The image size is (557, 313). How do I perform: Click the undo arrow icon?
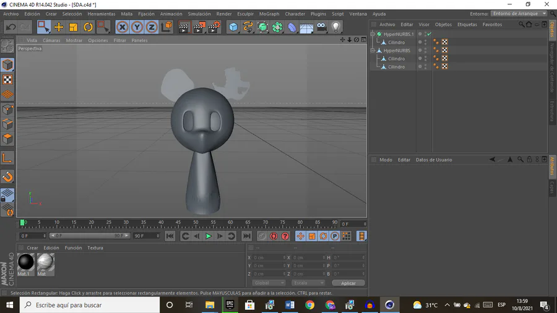tap(11, 27)
